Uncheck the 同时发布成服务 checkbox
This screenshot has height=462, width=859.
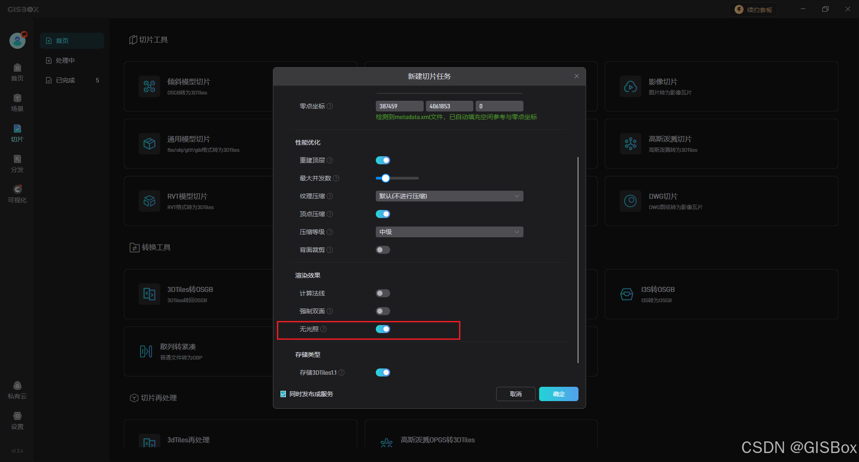tap(283, 394)
